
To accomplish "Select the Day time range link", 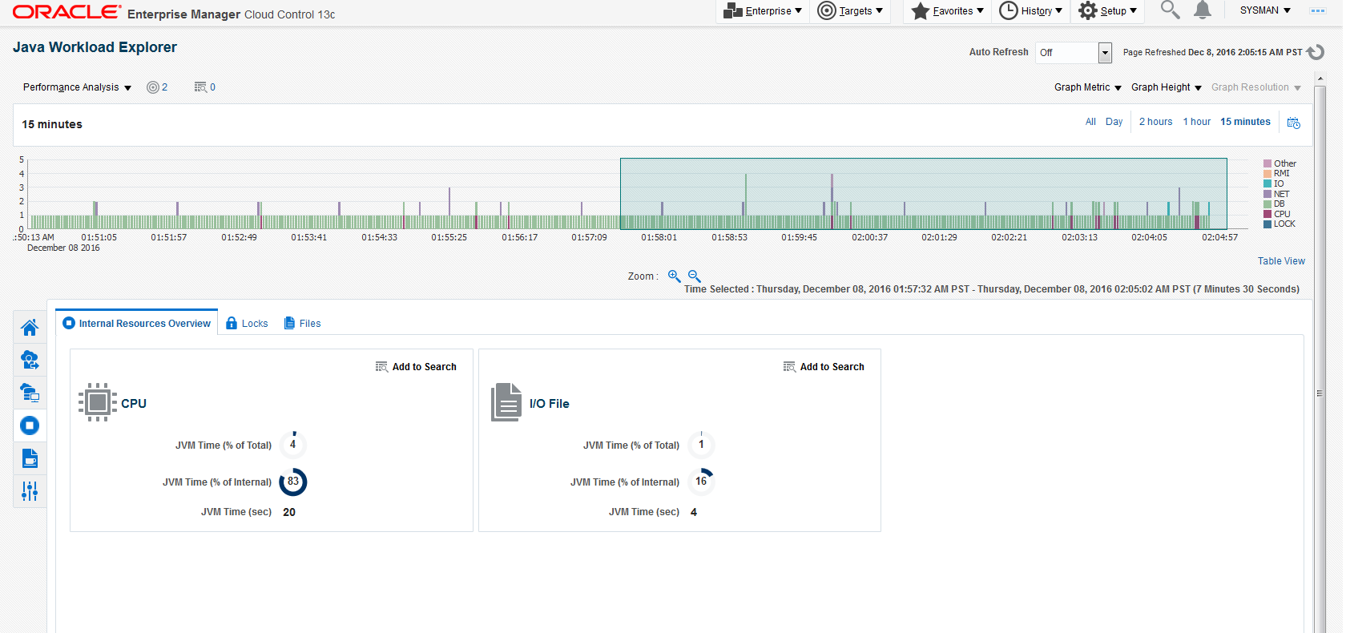I will coord(1114,122).
